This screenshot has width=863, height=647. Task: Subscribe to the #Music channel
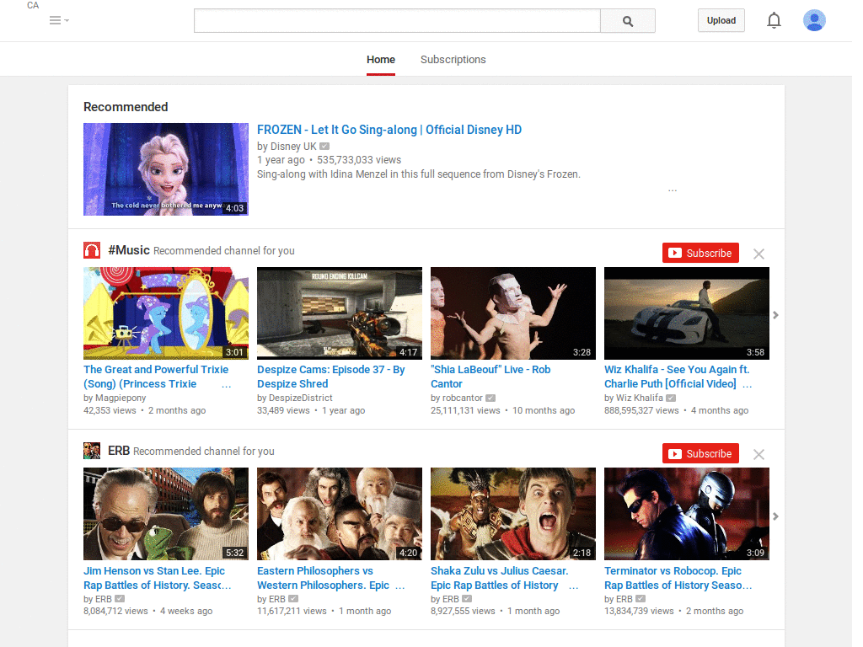[x=700, y=253]
